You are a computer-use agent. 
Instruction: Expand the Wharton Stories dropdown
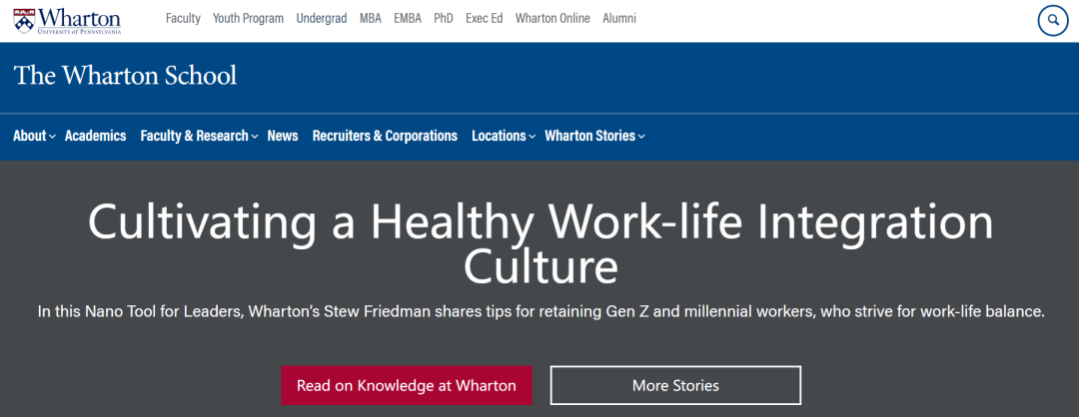point(594,136)
